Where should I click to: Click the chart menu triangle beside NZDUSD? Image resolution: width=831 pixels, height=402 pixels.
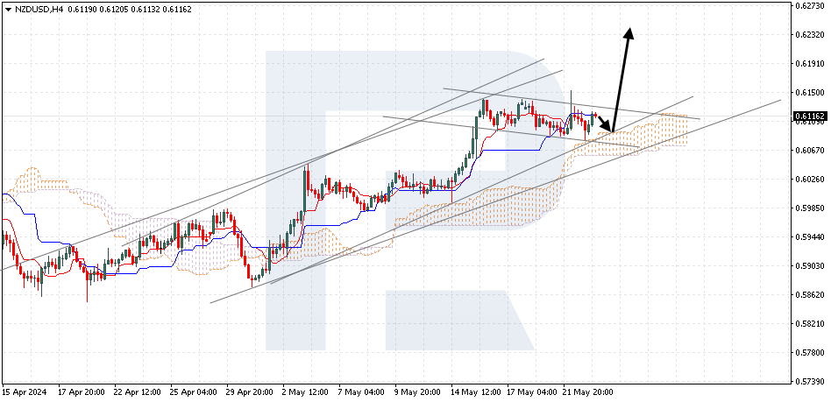8,10
